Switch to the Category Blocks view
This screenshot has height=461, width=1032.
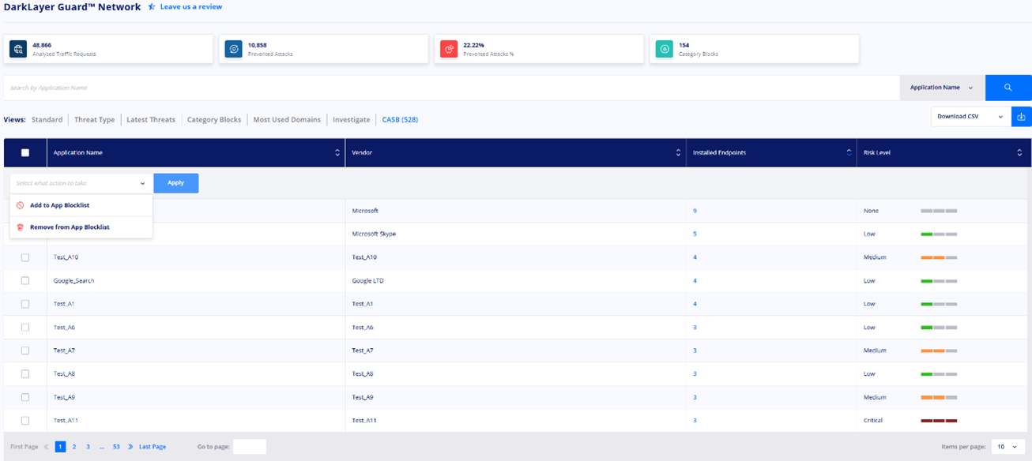pyautogui.click(x=214, y=120)
